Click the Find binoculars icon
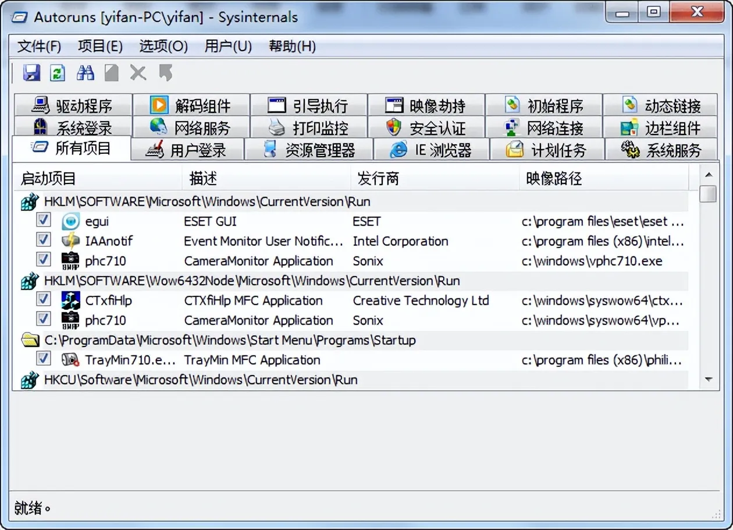733x530 pixels. tap(85, 73)
